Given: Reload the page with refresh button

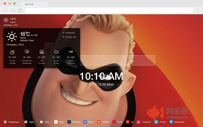Looking at the screenshot, I should [20, 10].
